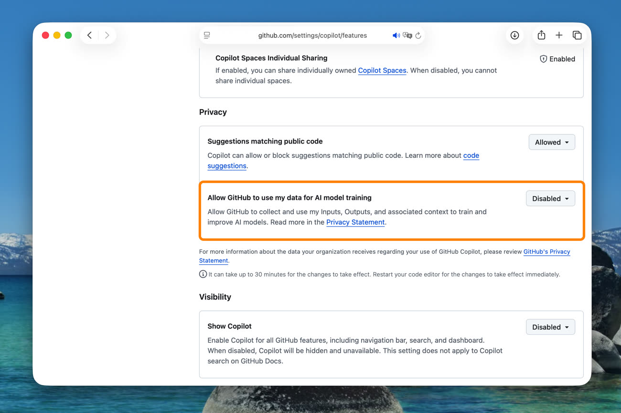Open the Show Copilot 'Disabled' dropdown
Viewport: 621px width, 413px height.
click(x=550, y=327)
